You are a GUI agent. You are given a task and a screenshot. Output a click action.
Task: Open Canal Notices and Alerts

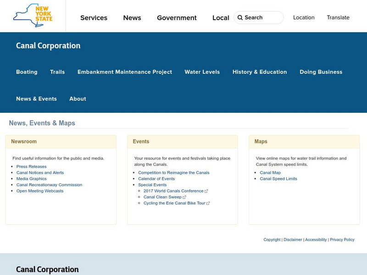[40, 173]
